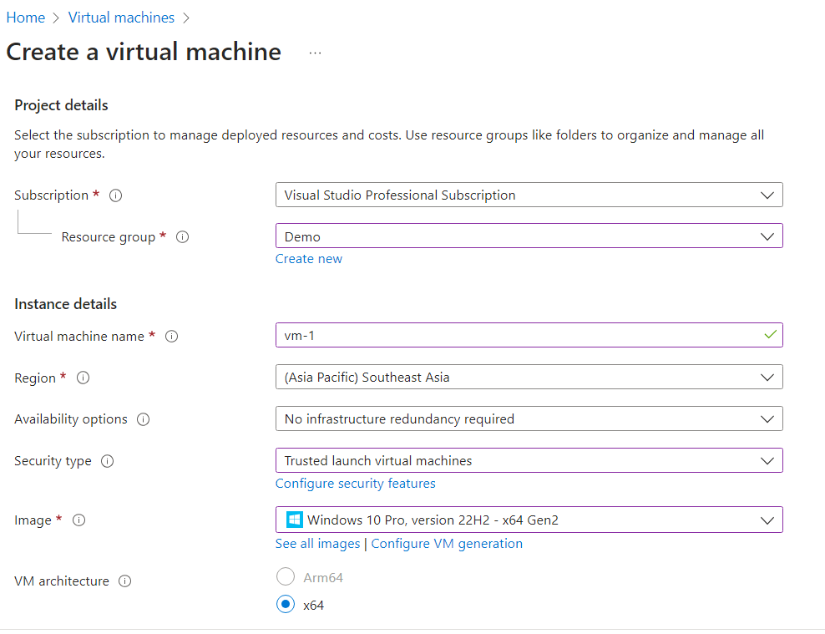Select the x64 architecture radio button
The image size is (825, 634).
point(285,604)
